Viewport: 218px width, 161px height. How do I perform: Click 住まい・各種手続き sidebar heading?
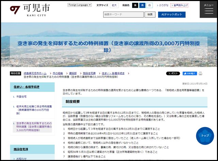pyautogui.click(x=27, y=87)
